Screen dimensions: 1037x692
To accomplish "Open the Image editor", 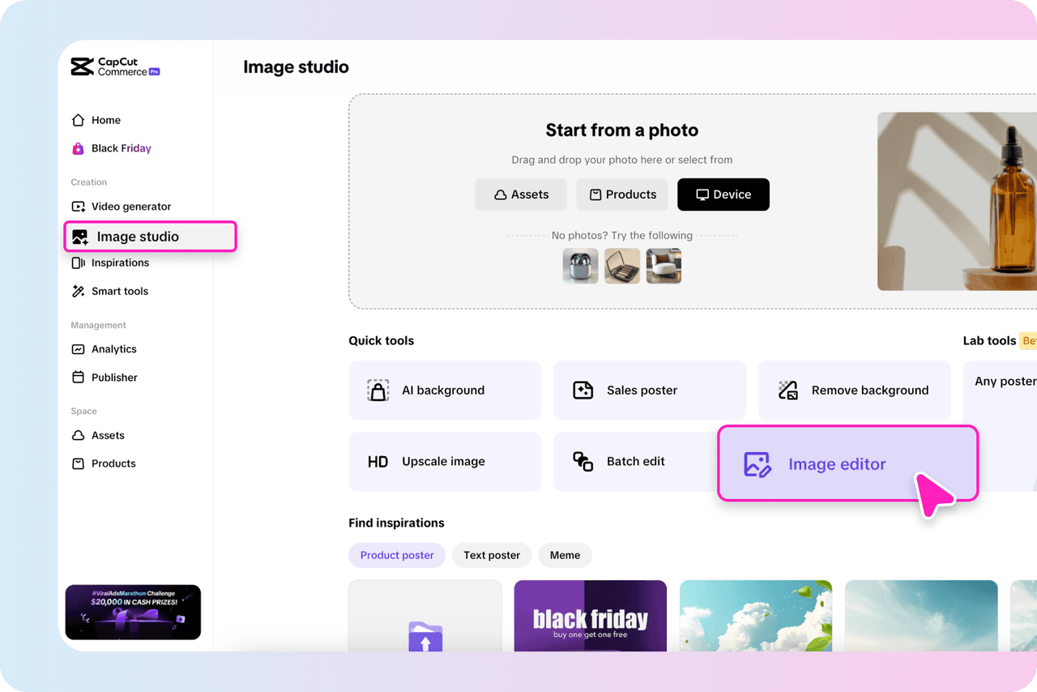I will [x=837, y=464].
